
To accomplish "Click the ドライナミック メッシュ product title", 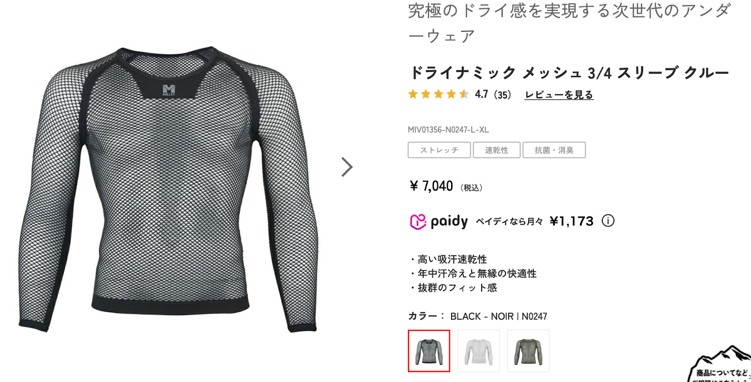I will click(x=569, y=73).
